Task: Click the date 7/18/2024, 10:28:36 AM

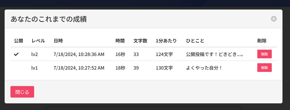Action: point(79,55)
